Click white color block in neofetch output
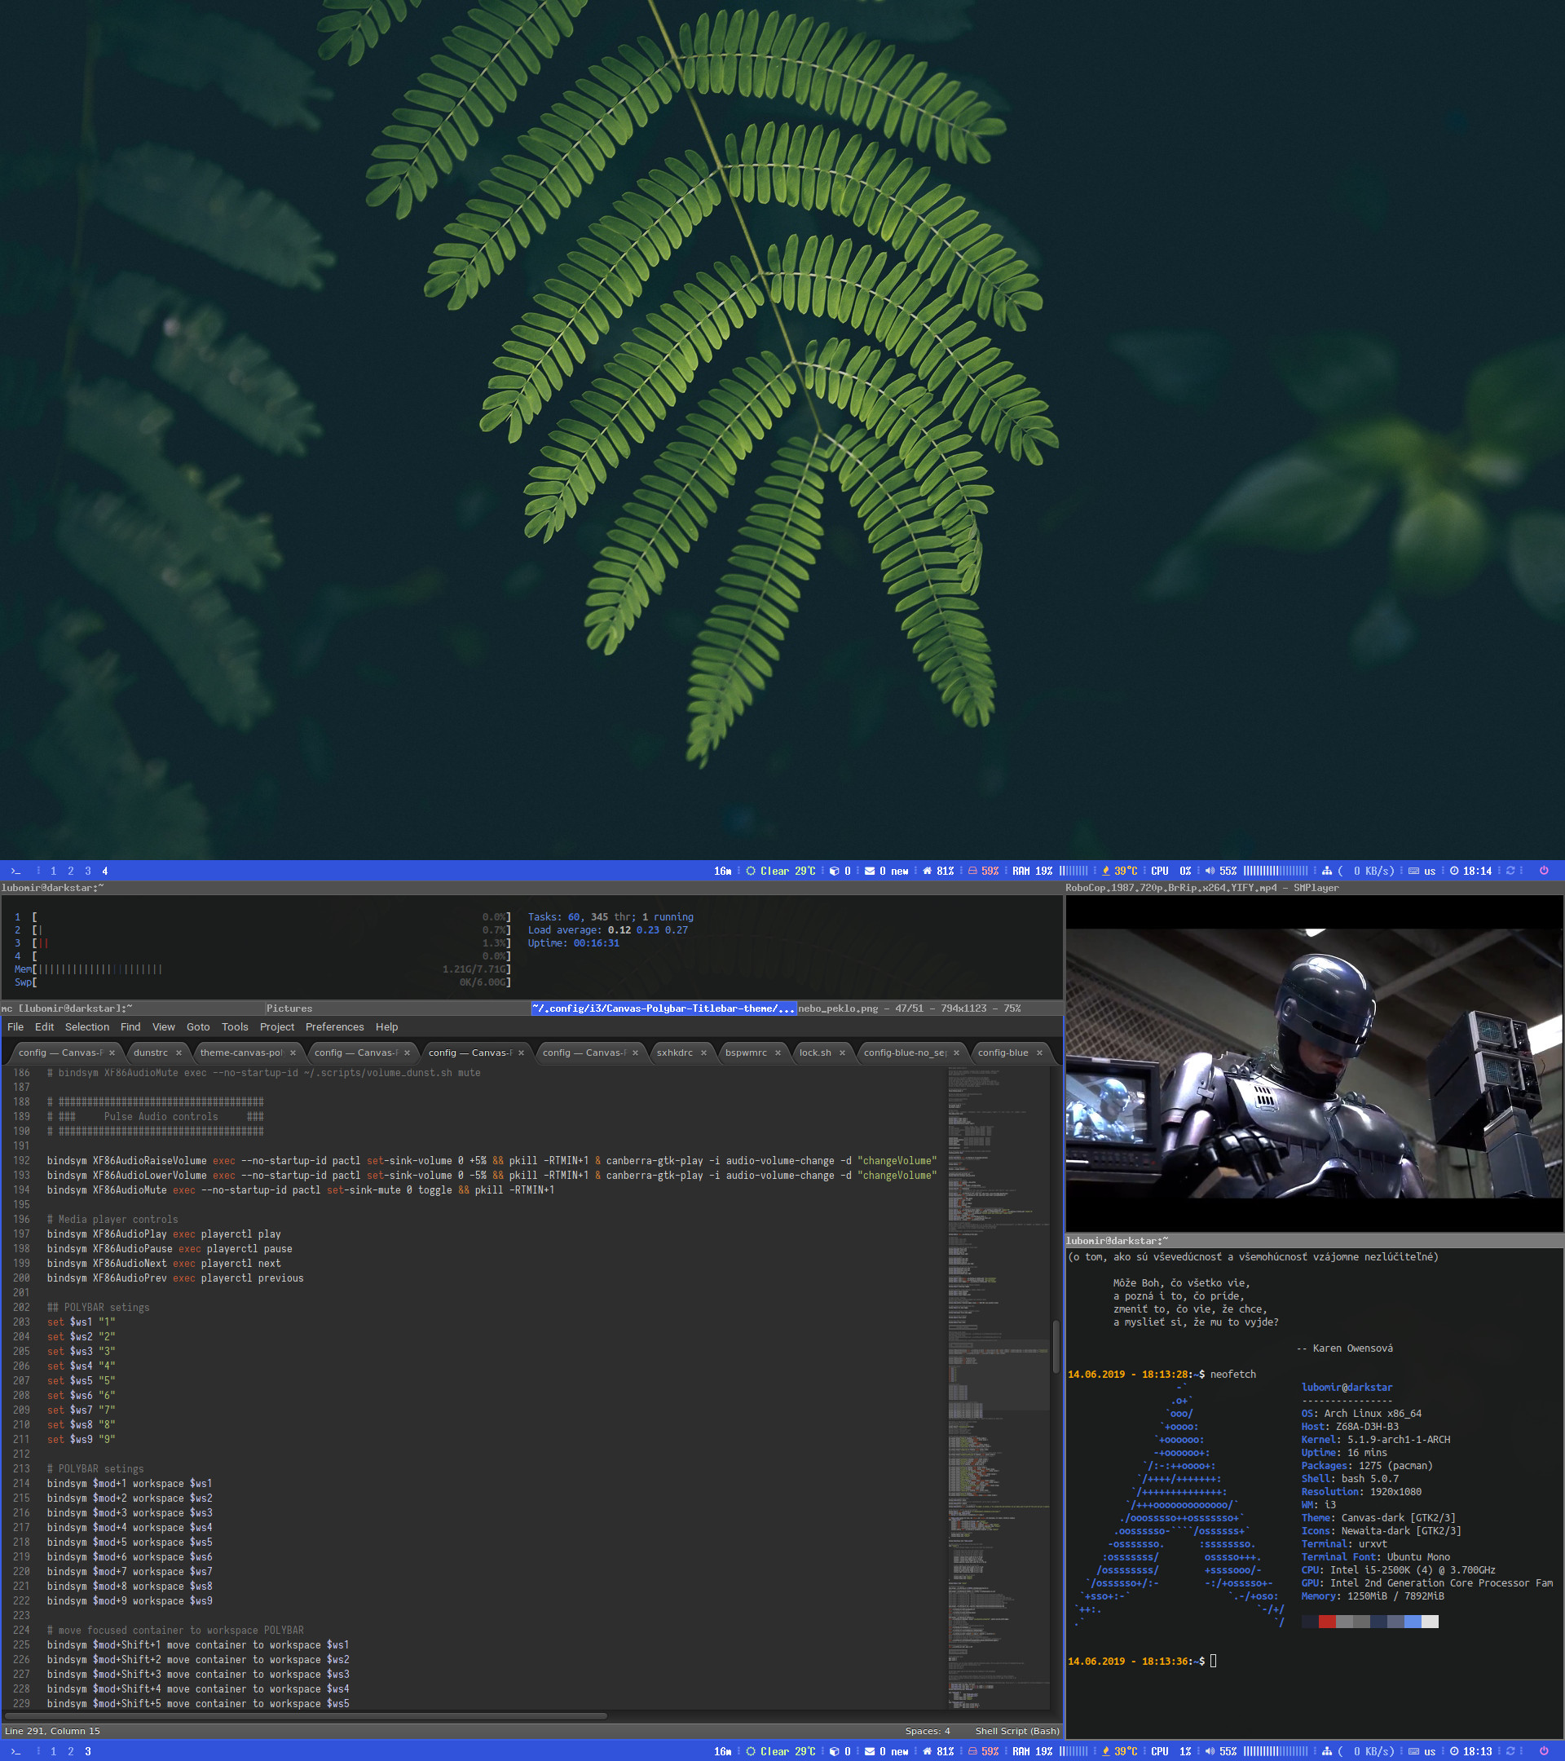 (1430, 1622)
